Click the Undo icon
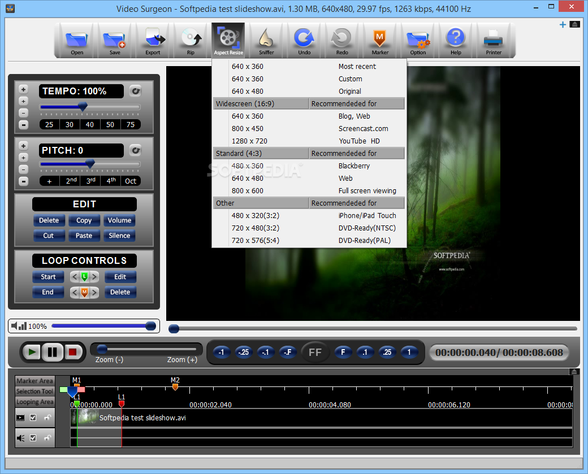This screenshot has width=588, height=474. (304, 41)
